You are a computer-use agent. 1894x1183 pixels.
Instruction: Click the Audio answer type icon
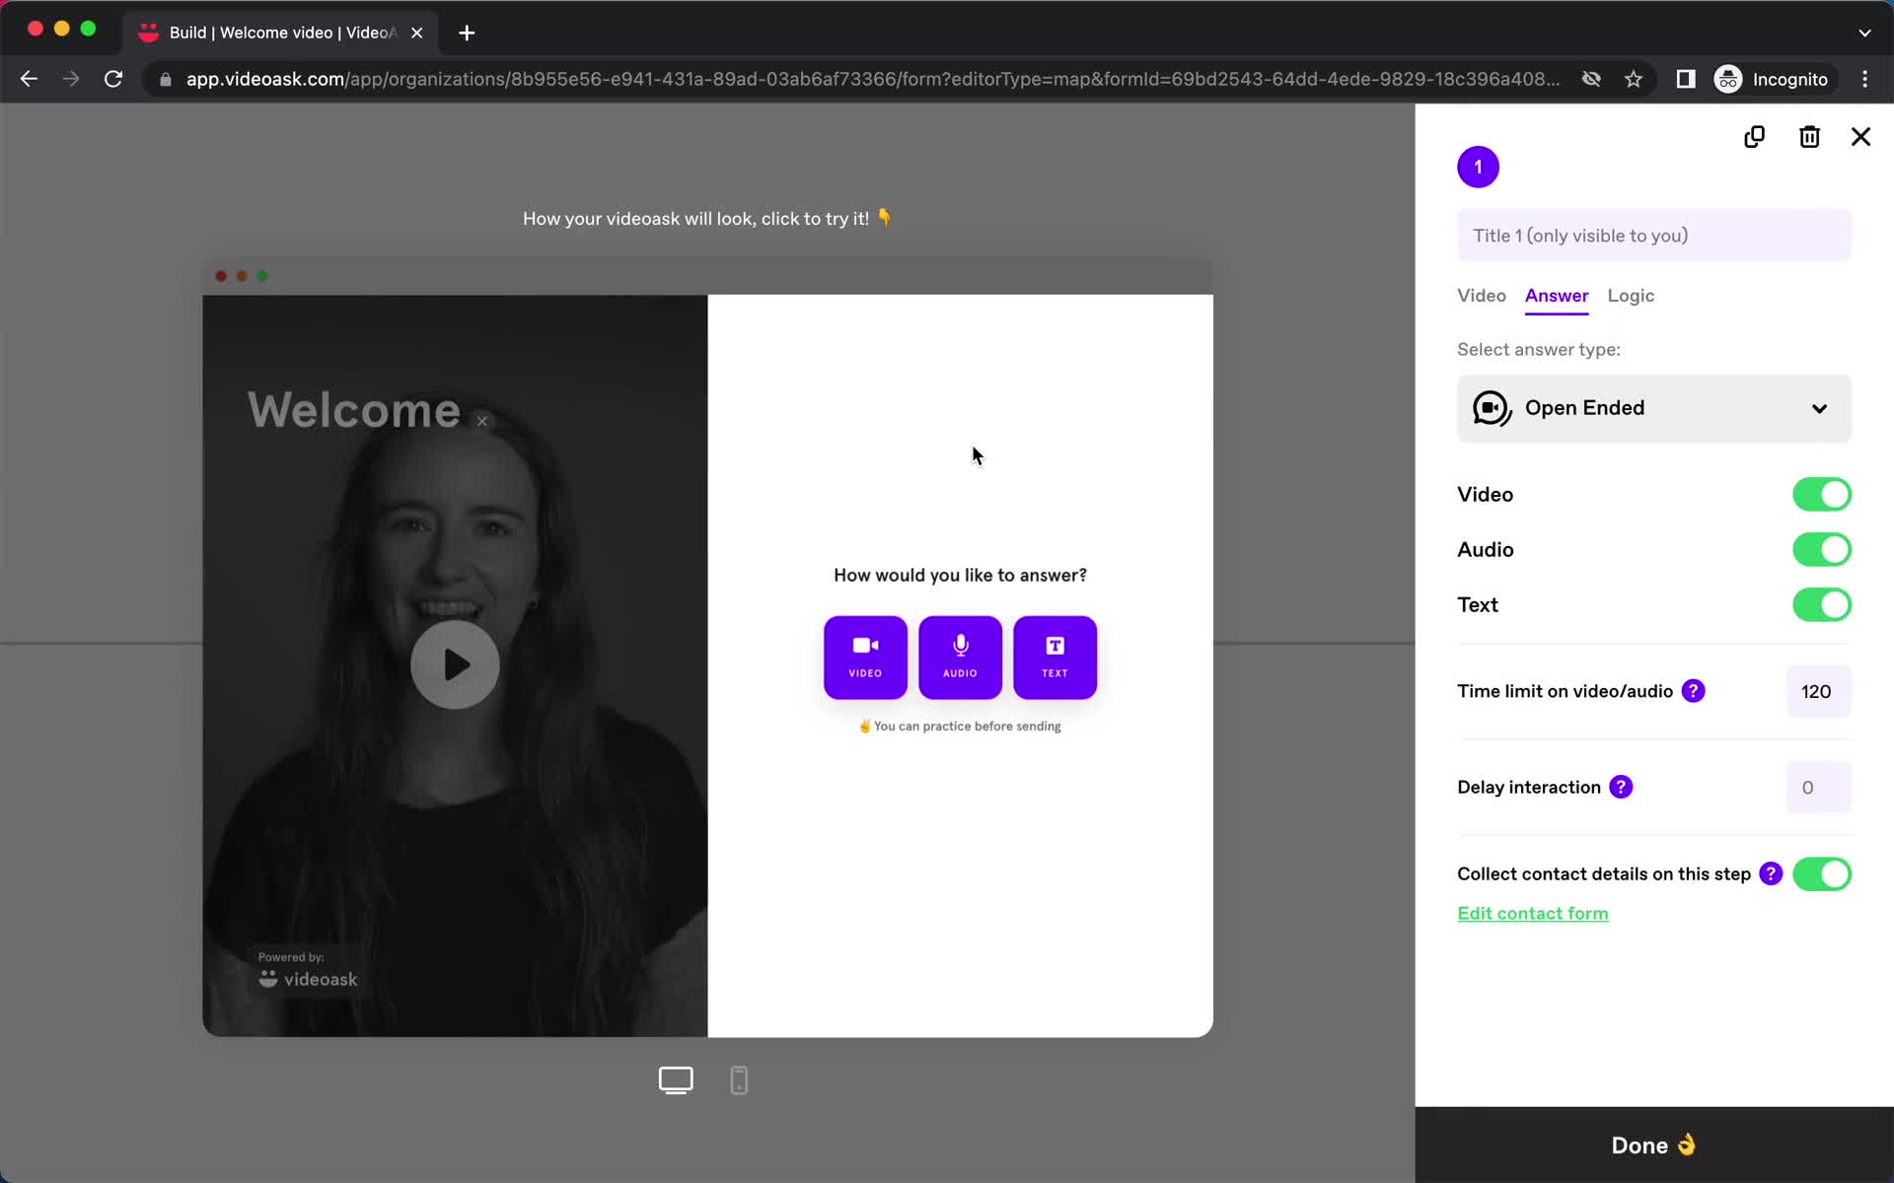tap(959, 657)
